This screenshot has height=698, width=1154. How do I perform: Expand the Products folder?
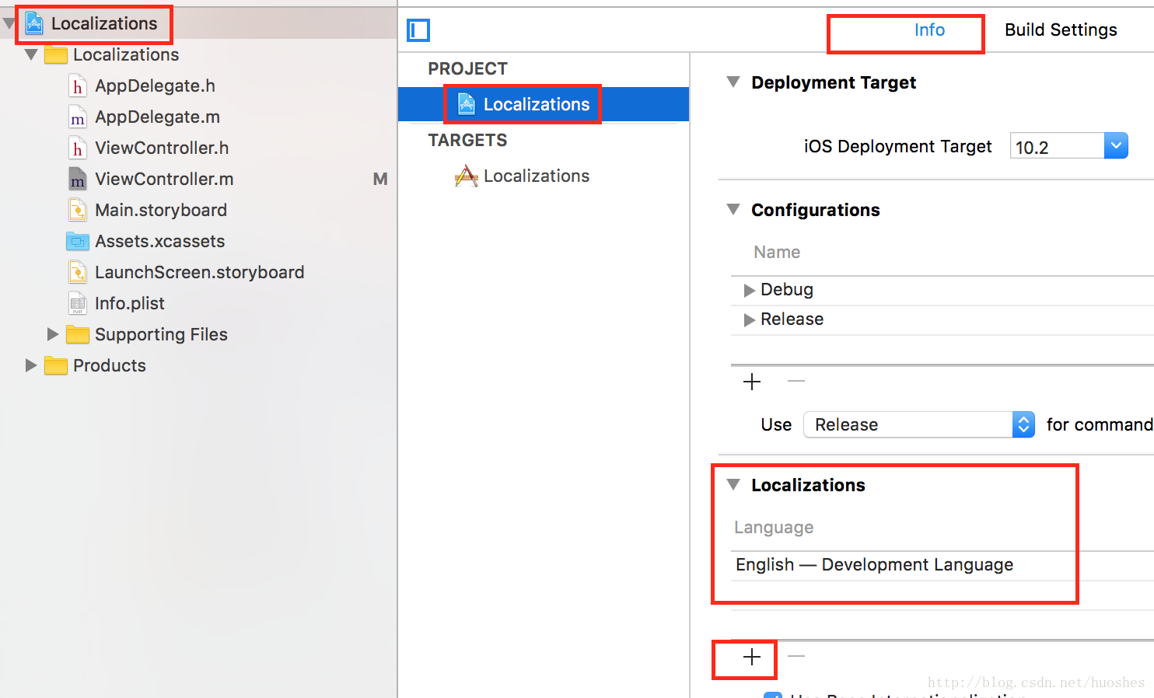31,365
